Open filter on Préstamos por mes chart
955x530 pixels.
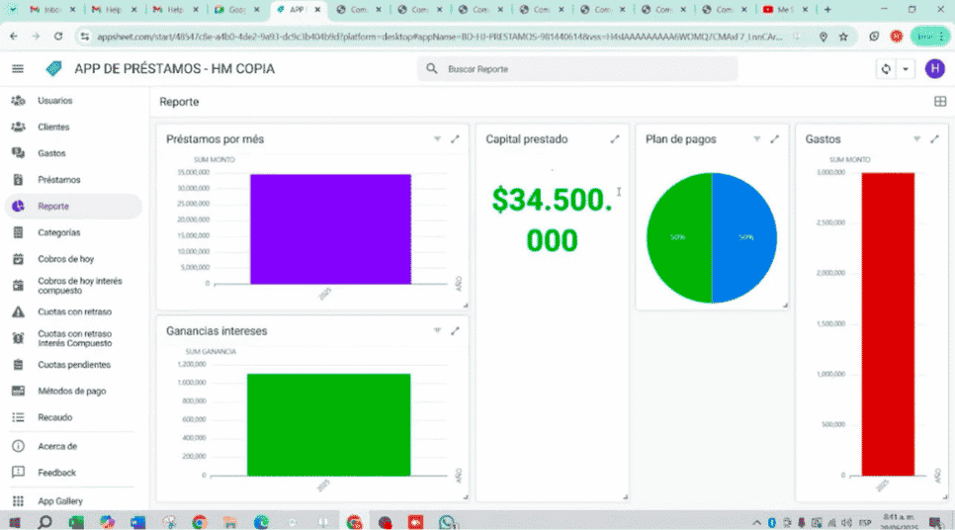click(x=437, y=138)
